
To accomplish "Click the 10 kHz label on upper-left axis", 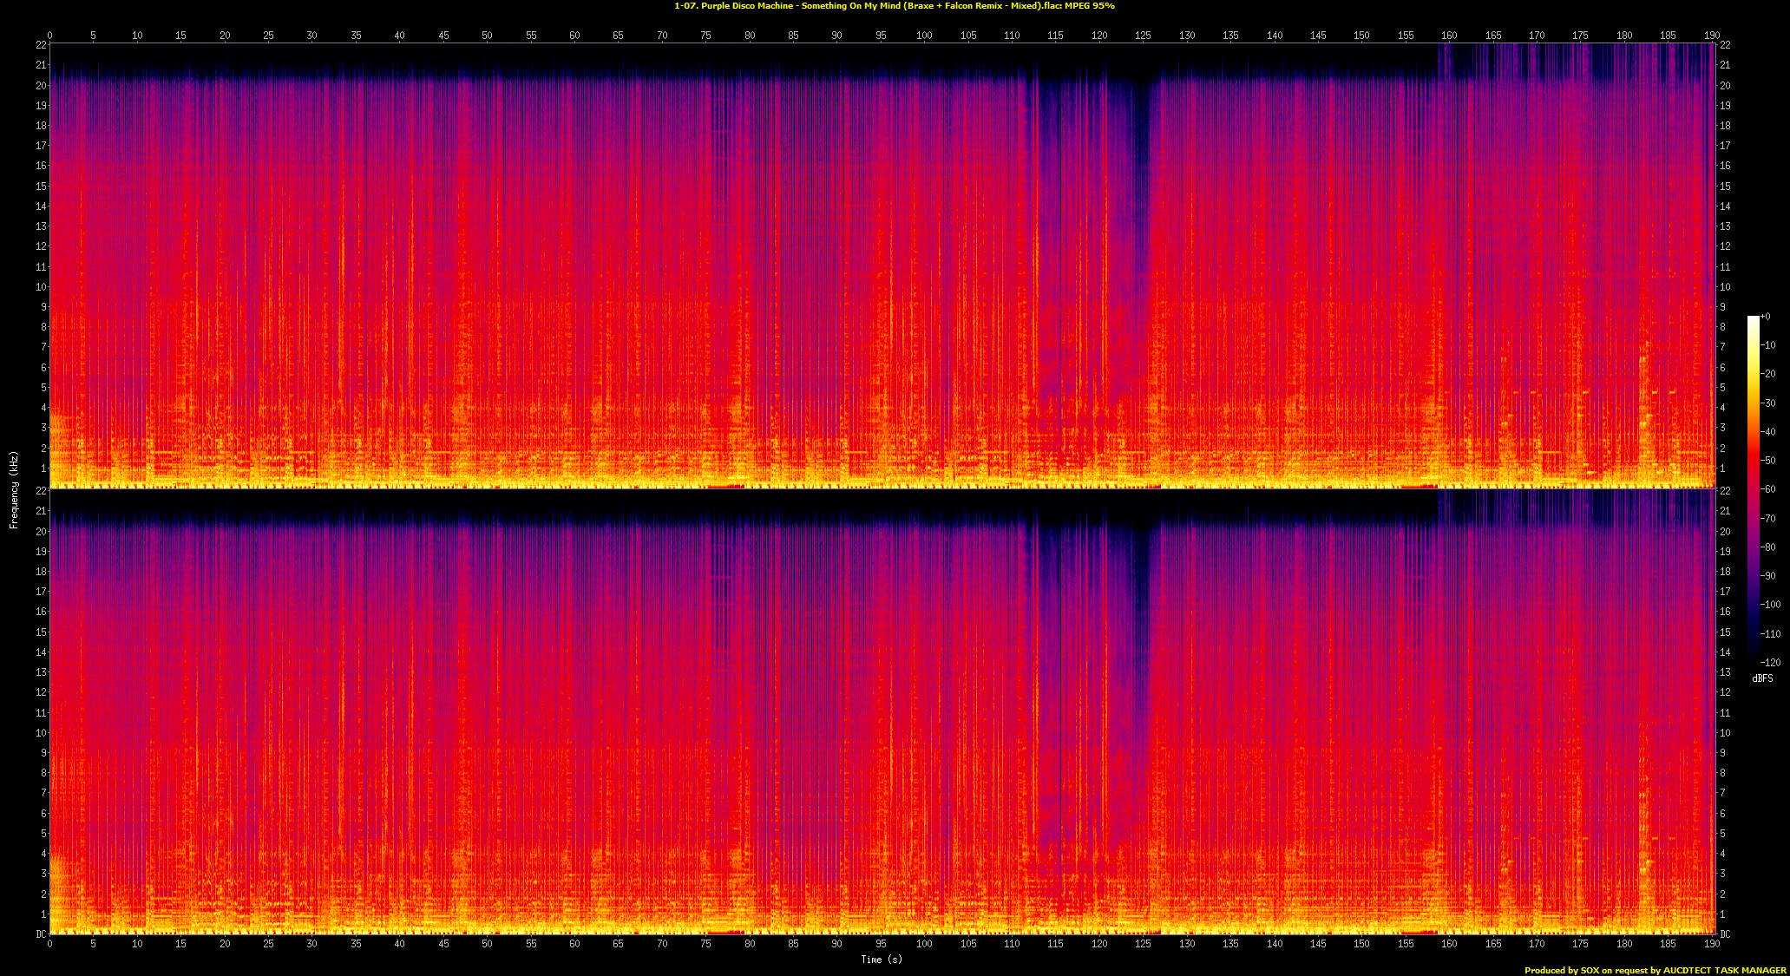I will 40,286.
